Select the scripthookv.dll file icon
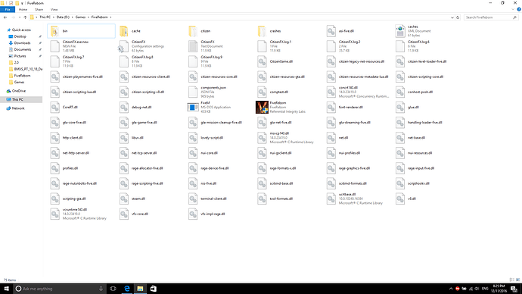This screenshot has height=294, width=522. (400, 183)
